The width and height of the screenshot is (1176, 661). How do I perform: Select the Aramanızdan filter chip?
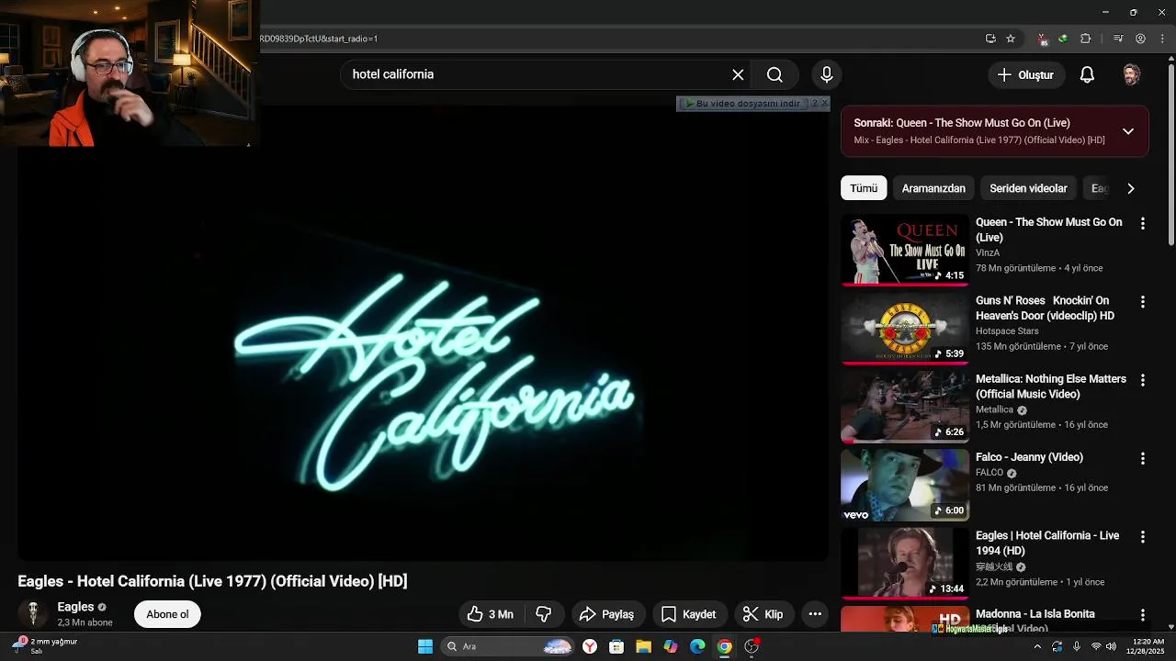point(933,188)
